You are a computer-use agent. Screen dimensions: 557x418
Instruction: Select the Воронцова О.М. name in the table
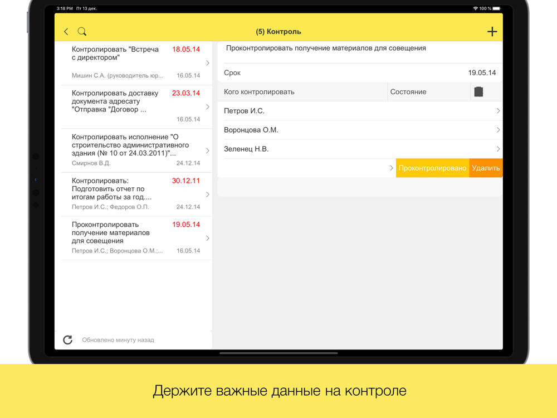(x=251, y=130)
